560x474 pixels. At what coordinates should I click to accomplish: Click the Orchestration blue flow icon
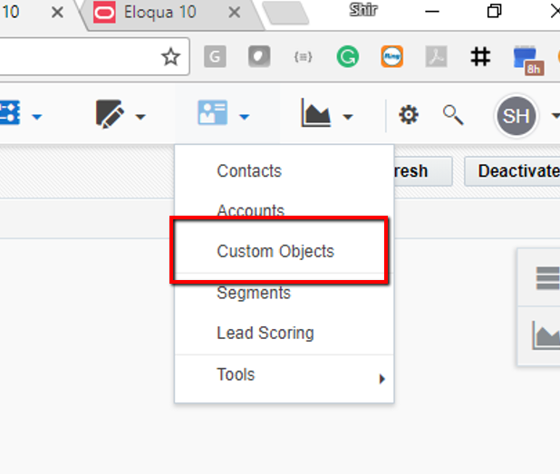10,112
